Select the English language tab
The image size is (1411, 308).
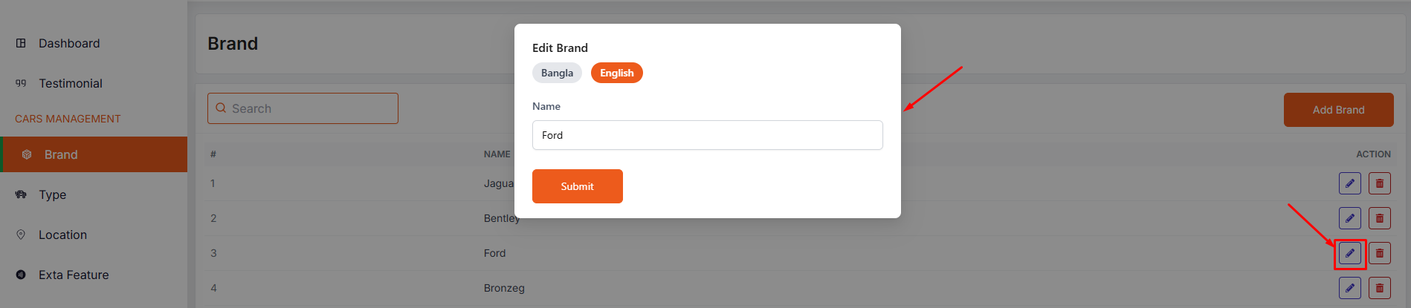click(616, 73)
